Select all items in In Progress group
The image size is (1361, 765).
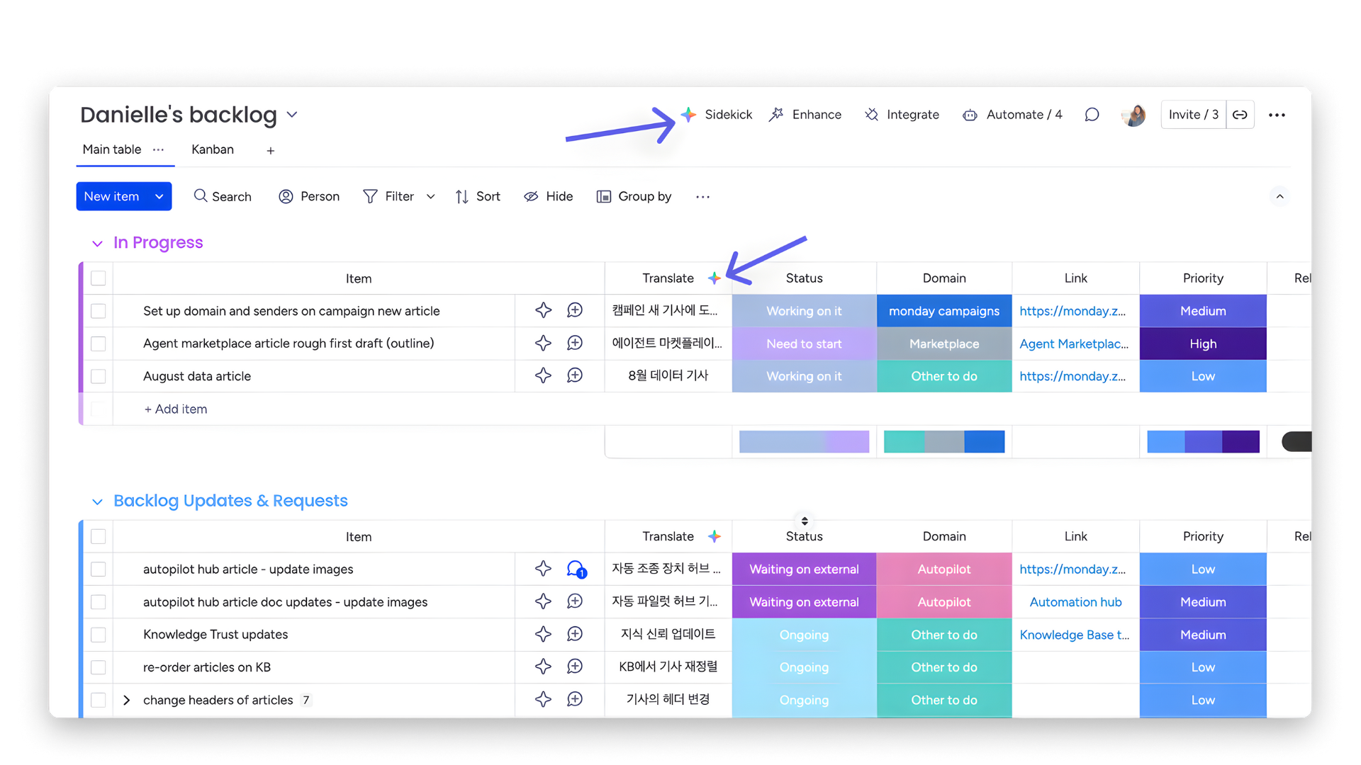99,278
